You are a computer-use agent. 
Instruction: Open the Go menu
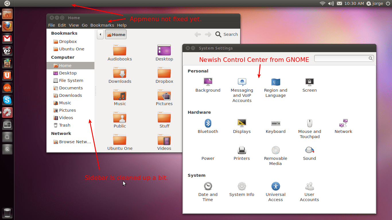coord(85,25)
